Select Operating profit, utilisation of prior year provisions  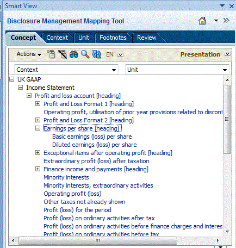click(x=133, y=112)
